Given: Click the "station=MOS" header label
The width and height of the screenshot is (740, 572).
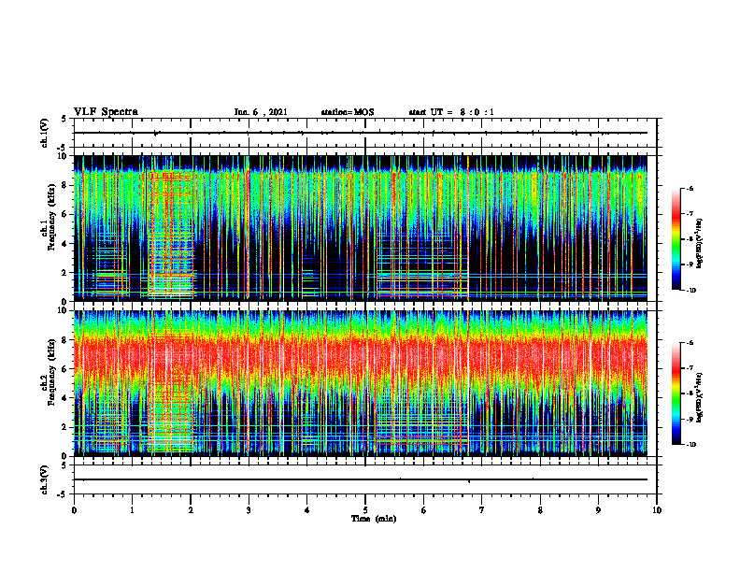Looking at the screenshot, I should coord(348,112).
